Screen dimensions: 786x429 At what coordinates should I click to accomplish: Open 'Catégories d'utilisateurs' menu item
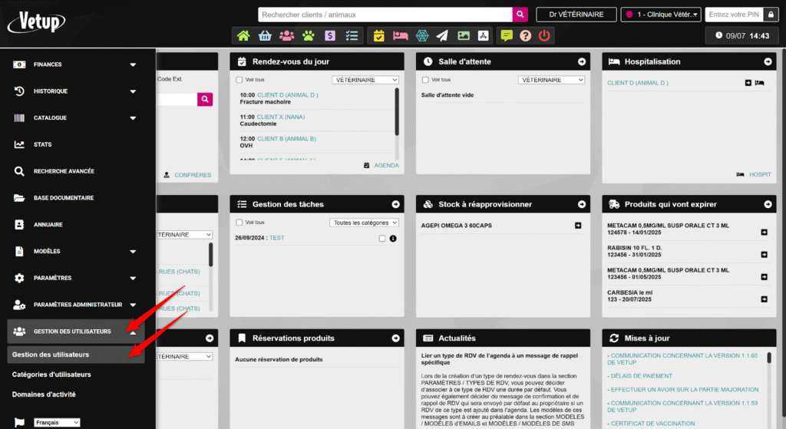pos(51,375)
